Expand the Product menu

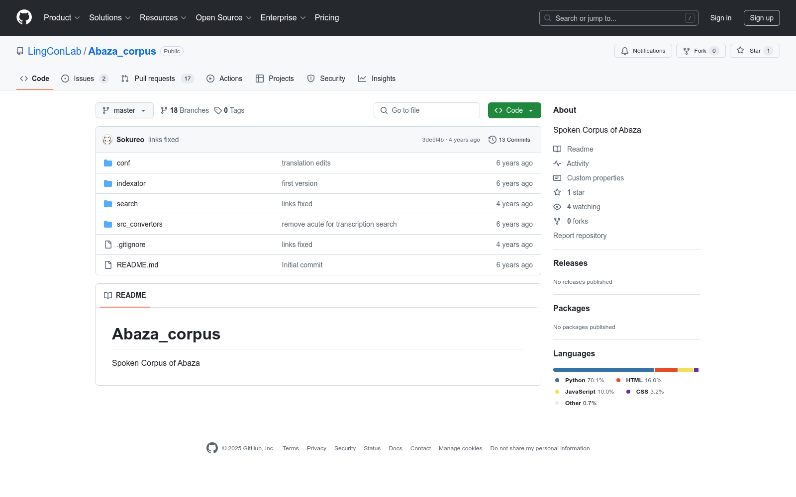tap(62, 18)
